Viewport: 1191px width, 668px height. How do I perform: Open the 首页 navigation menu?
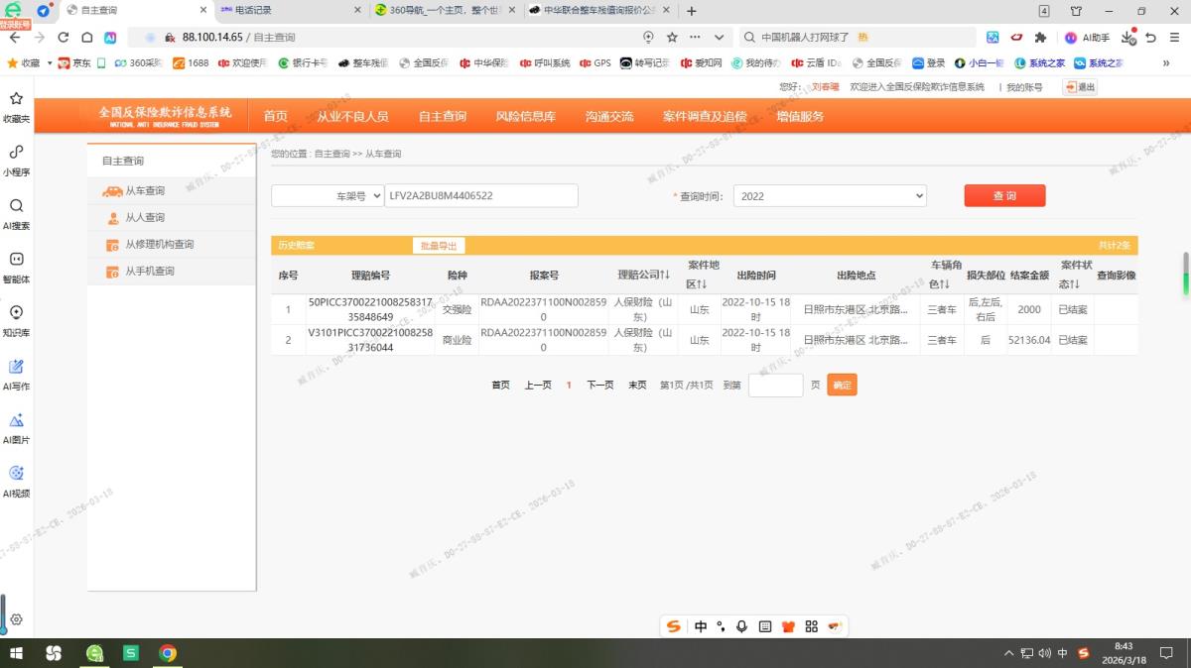coord(276,116)
